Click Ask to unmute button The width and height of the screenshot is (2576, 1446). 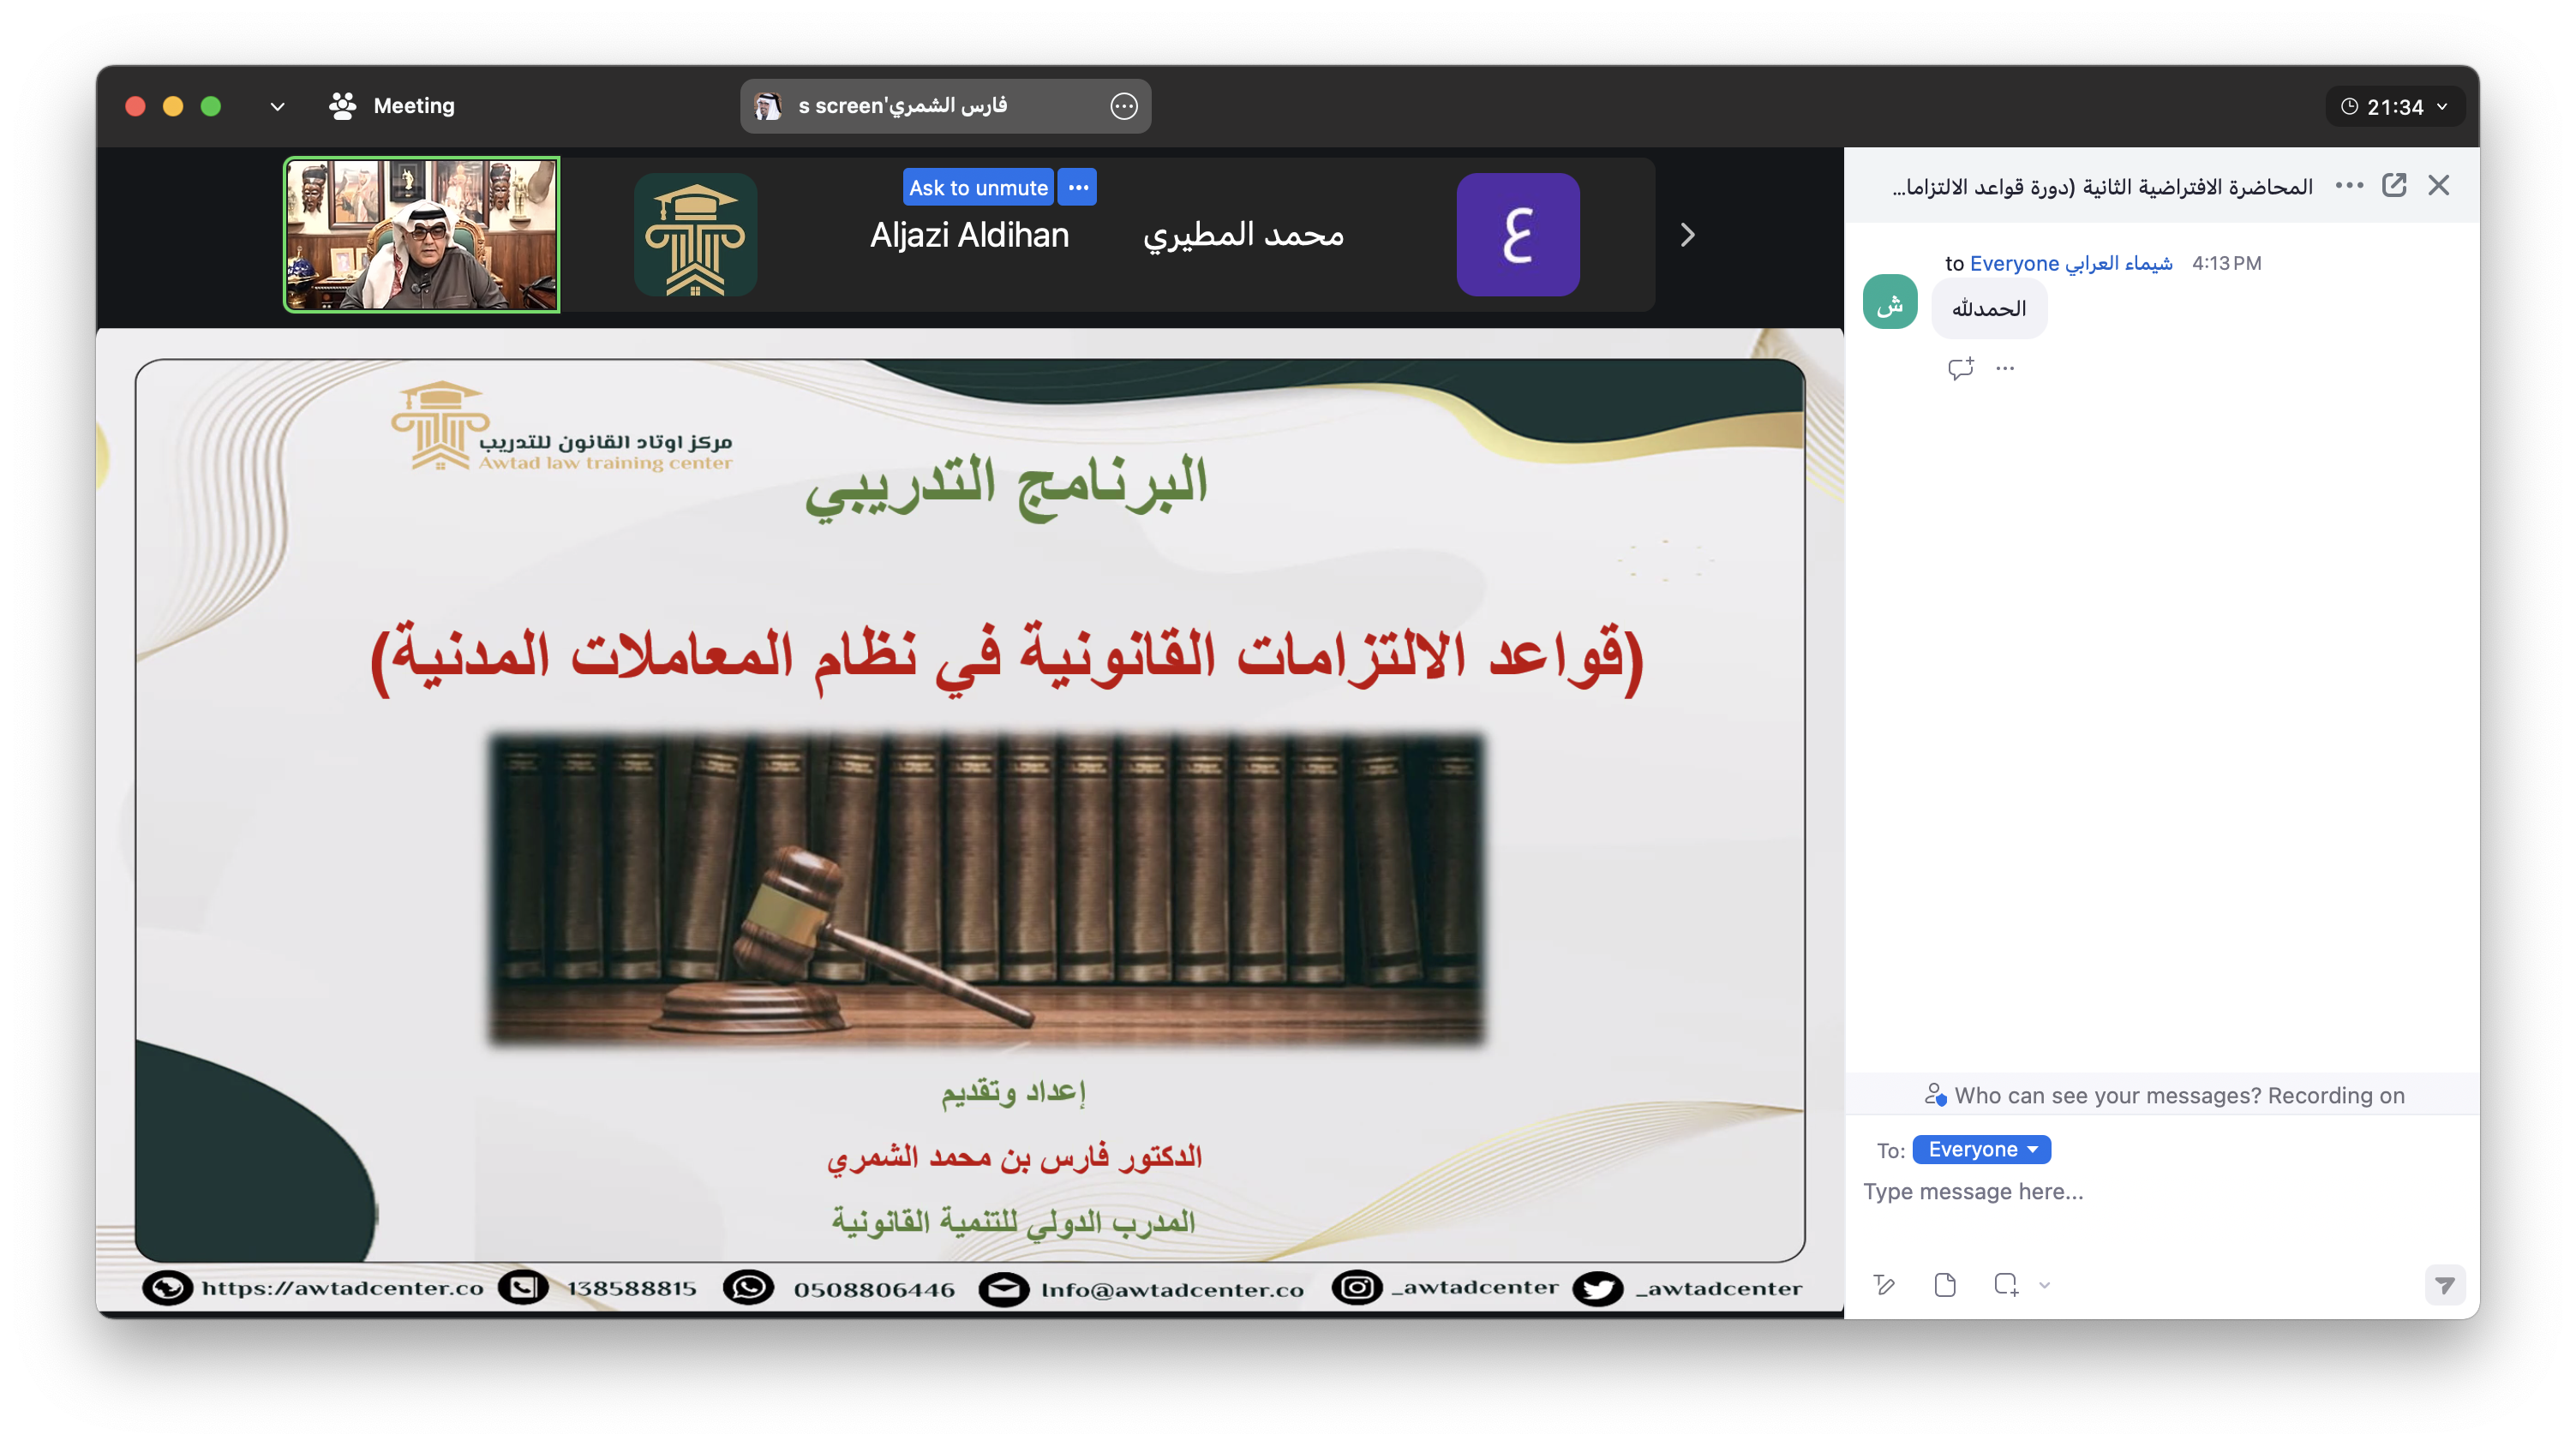click(x=977, y=188)
